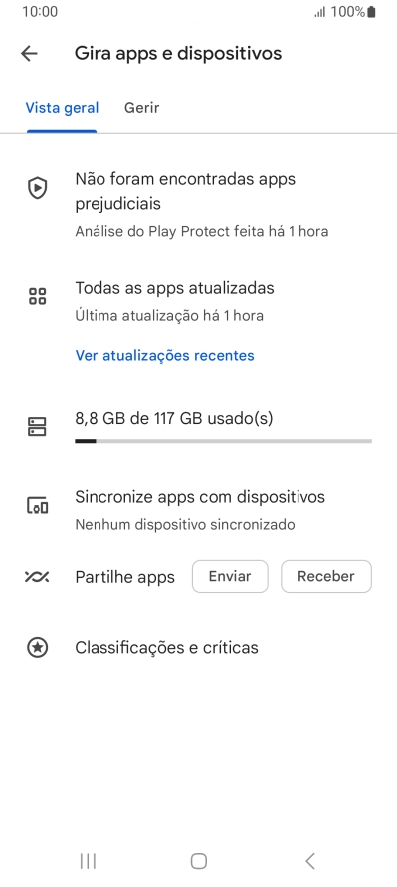Tap the system back chevron
This screenshot has width=397, height=887.
pos(310,861)
